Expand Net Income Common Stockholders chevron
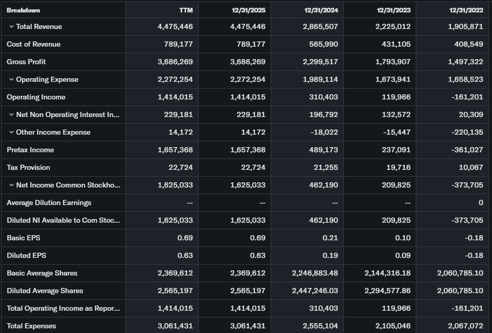The height and width of the screenshot is (333, 492). [11, 185]
